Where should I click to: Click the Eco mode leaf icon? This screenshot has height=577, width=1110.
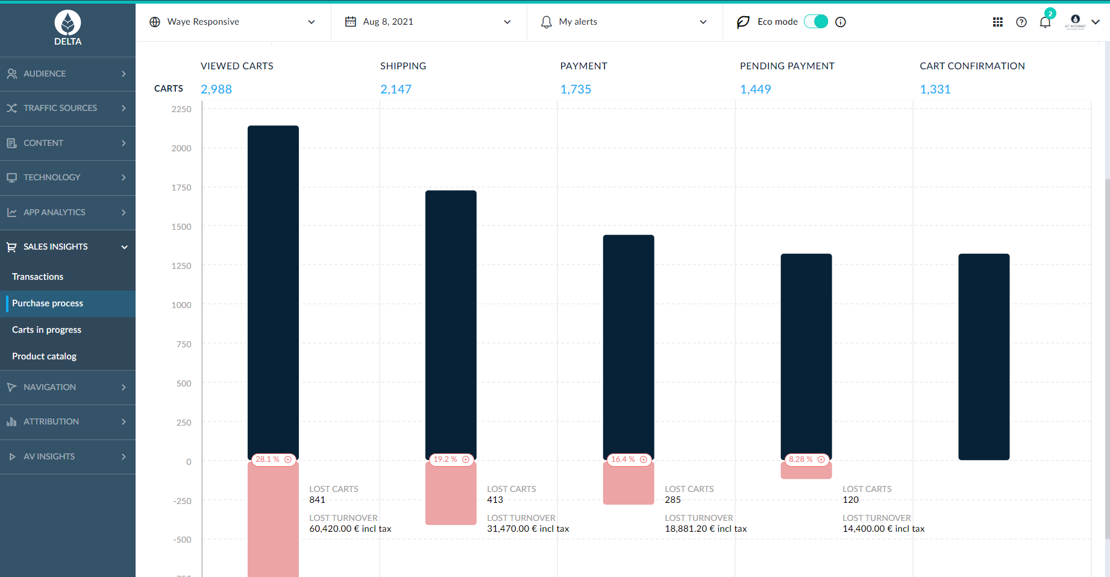tap(743, 22)
